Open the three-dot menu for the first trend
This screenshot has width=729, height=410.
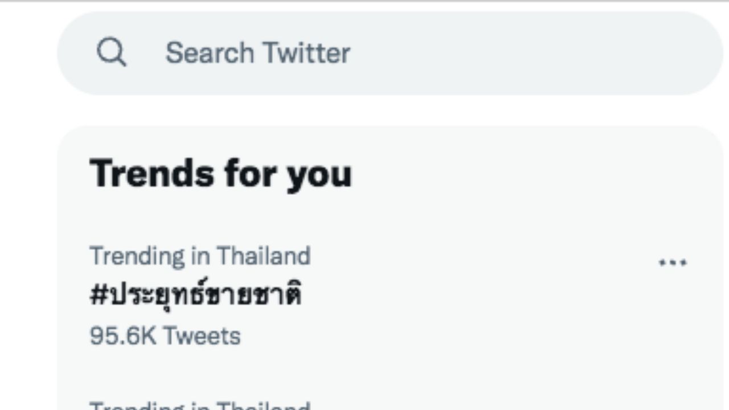pyautogui.click(x=673, y=263)
